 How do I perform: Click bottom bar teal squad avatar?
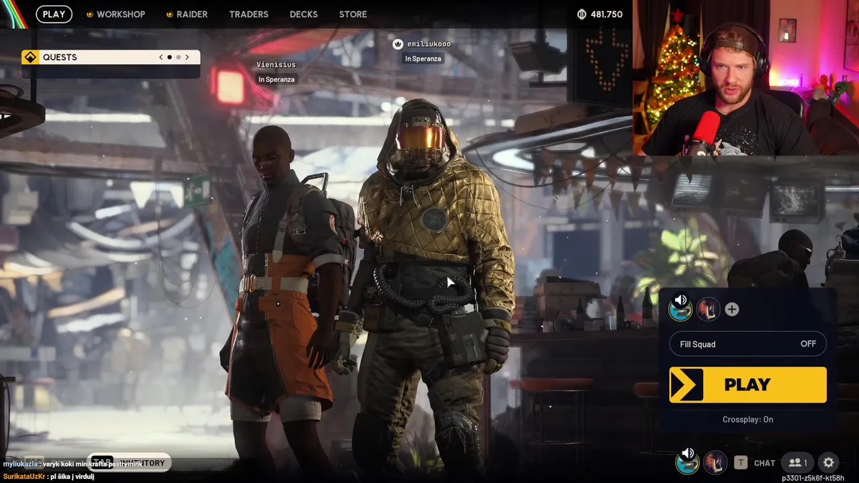click(x=687, y=464)
